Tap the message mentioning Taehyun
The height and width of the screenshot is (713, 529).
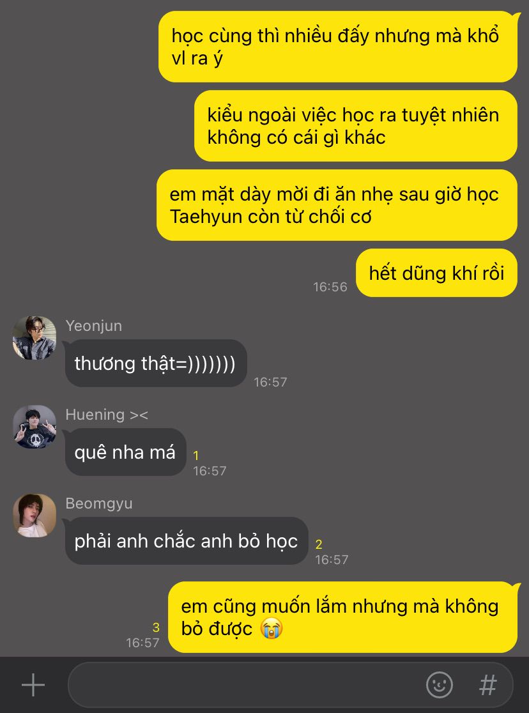(337, 205)
